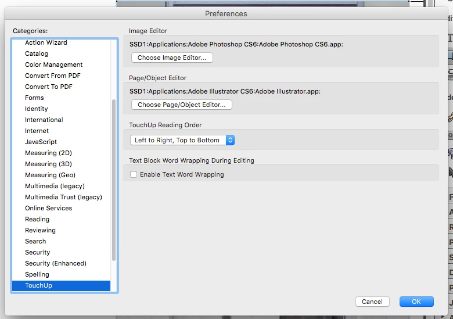Select TouchUp category
The width and height of the screenshot is (453, 319).
61,285
